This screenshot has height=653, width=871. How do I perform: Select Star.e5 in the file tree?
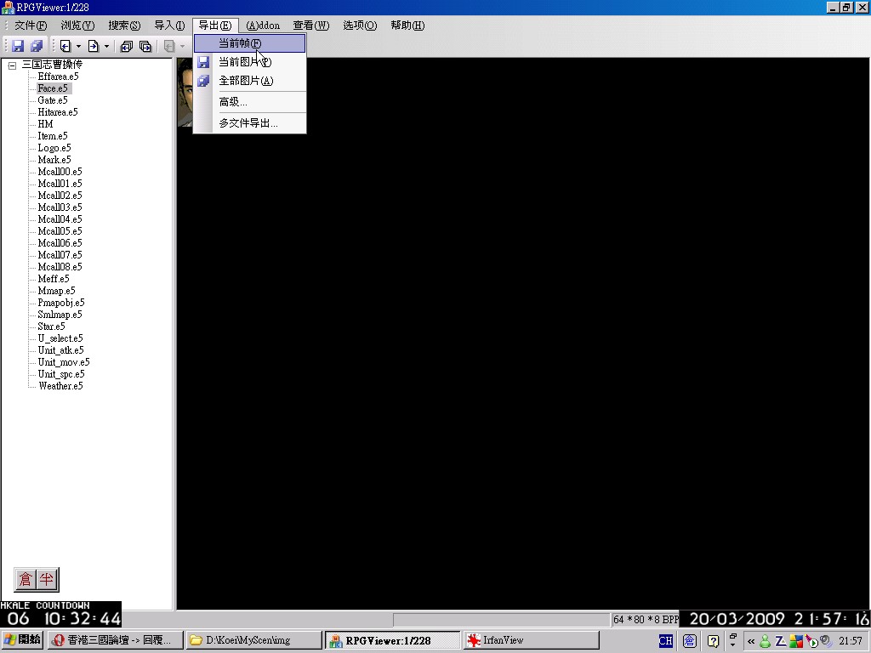click(x=51, y=326)
